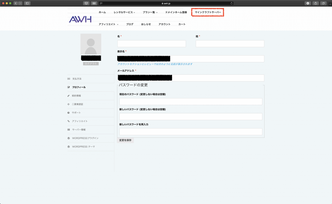The height and width of the screenshot is (204, 332).
Task: Expand the レンタルサービス dropdown menu
Action: click(124, 12)
